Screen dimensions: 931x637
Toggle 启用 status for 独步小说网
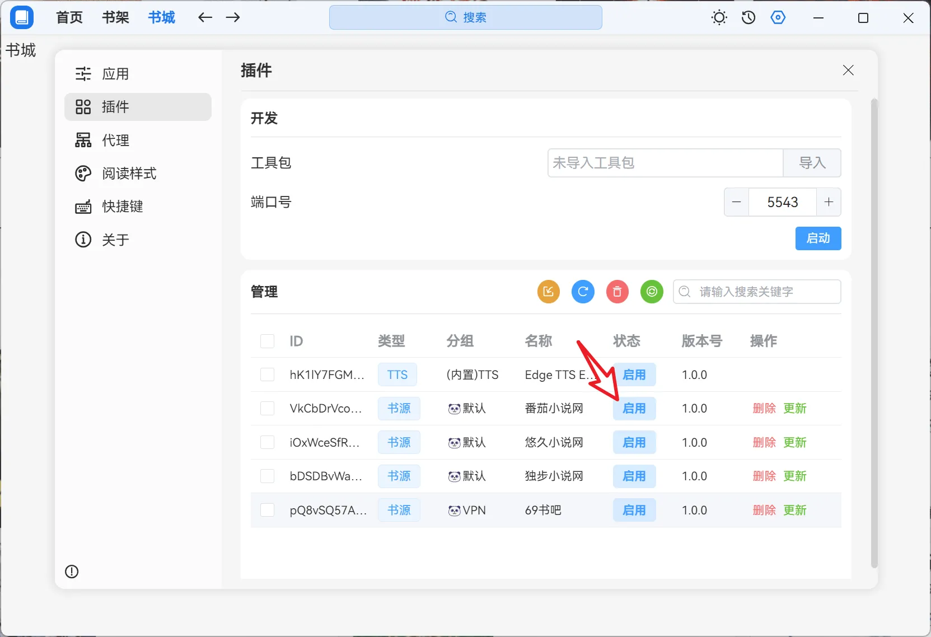(634, 476)
